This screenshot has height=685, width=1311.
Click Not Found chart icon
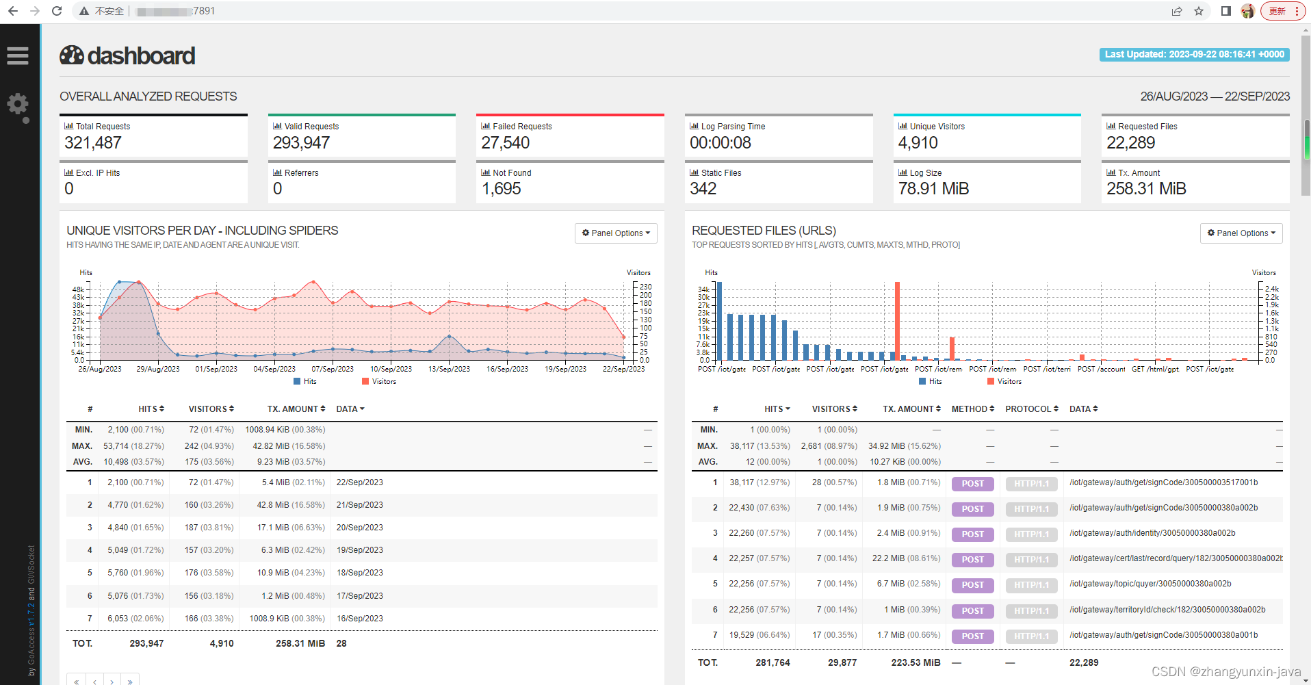coord(485,172)
